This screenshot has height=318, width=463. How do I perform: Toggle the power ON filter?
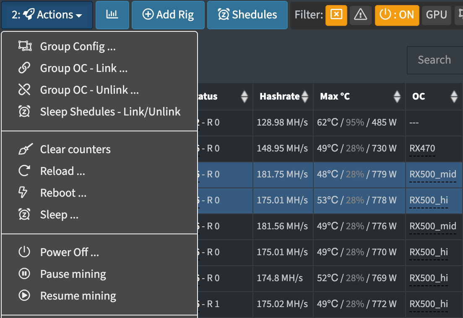click(x=397, y=15)
